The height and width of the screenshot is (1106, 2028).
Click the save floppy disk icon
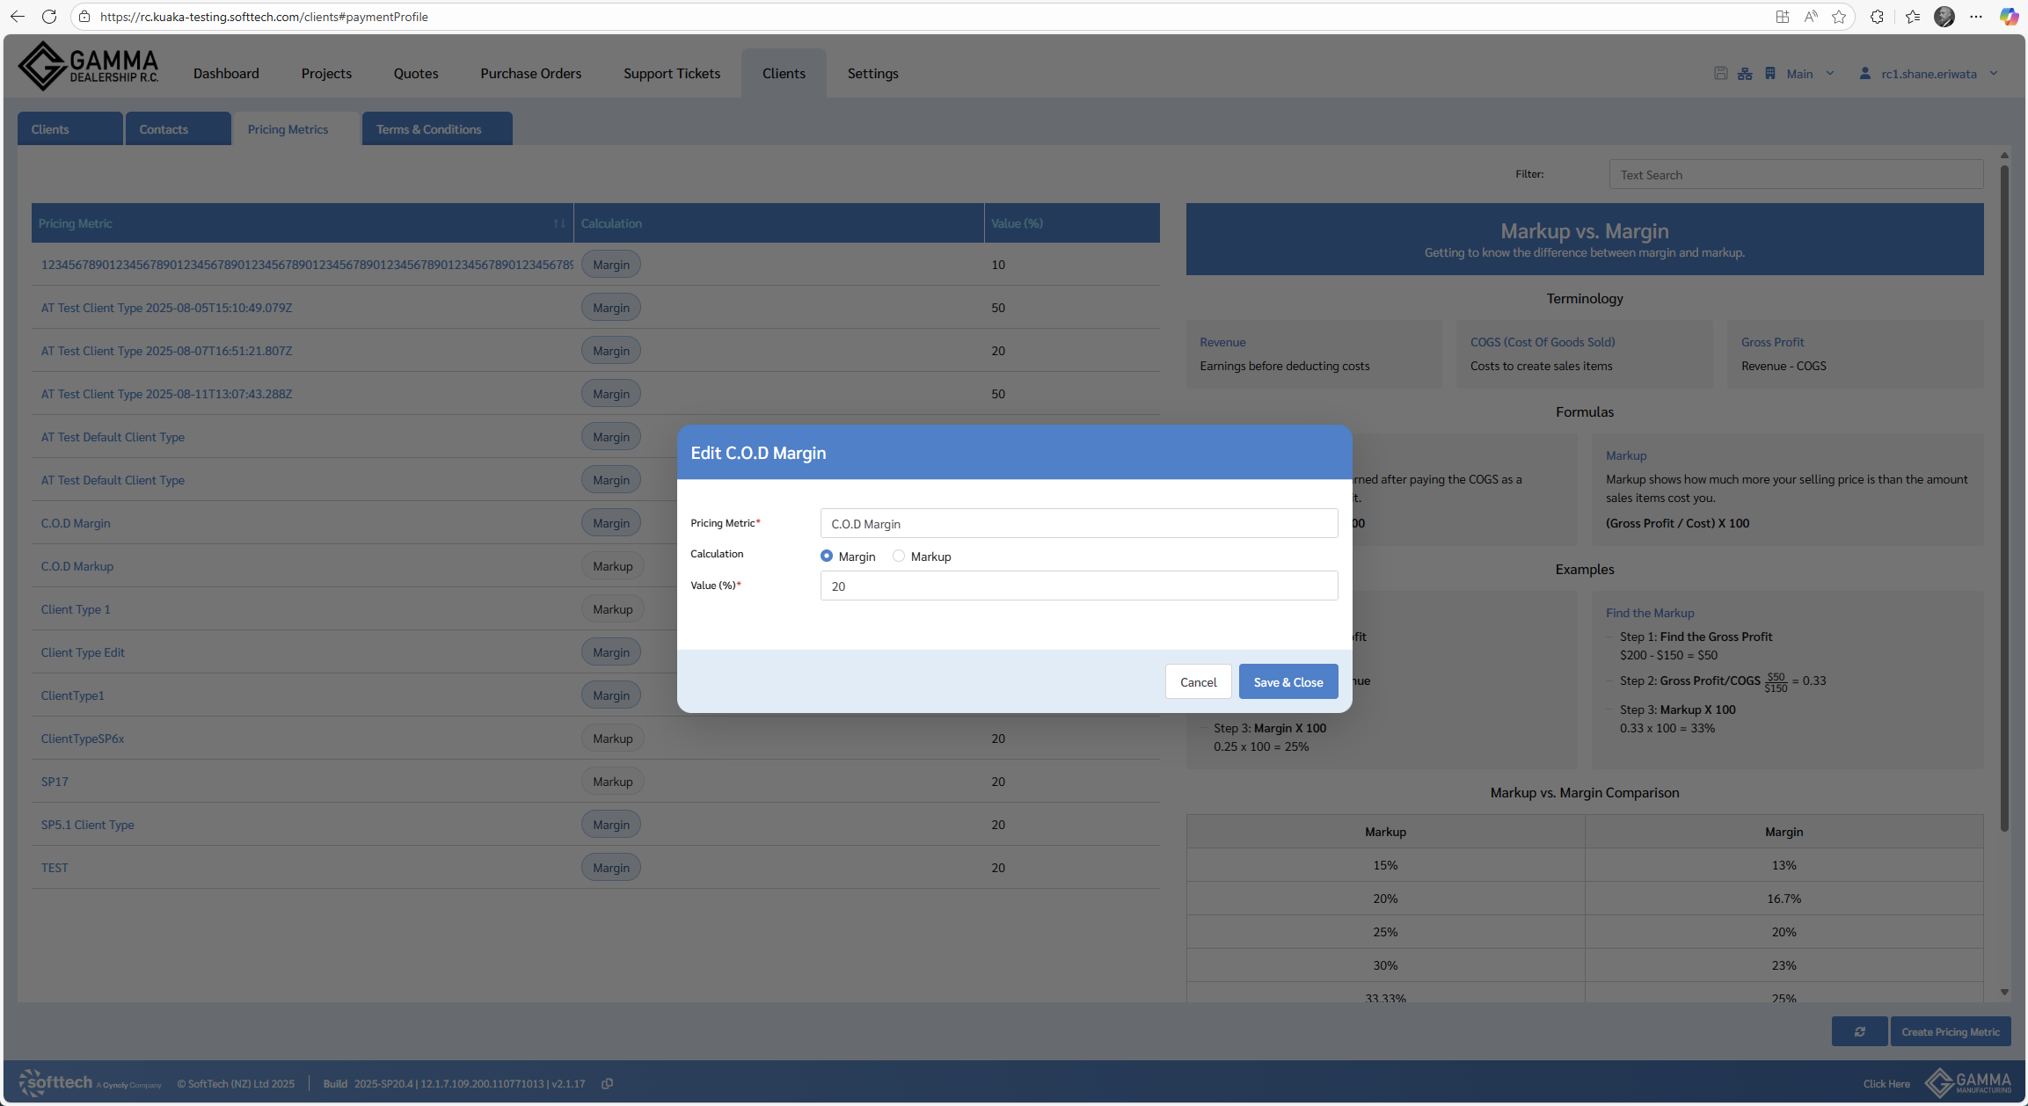[1720, 73]
